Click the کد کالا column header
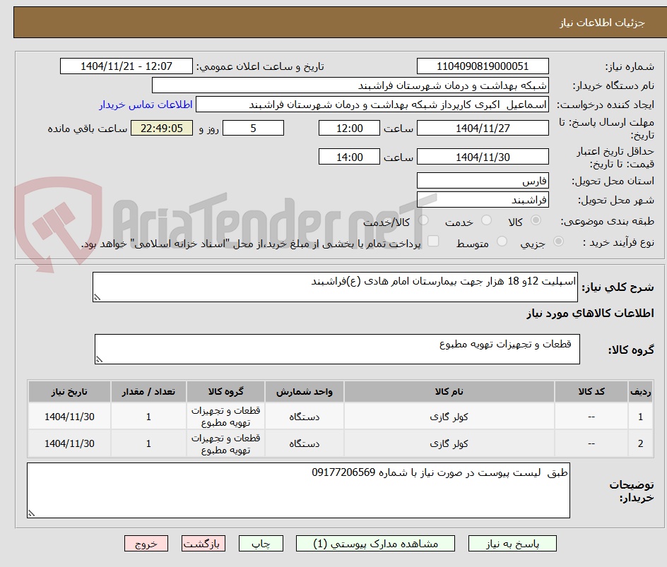This screenshot has width=667, height=567. click(x=591, y=391)
